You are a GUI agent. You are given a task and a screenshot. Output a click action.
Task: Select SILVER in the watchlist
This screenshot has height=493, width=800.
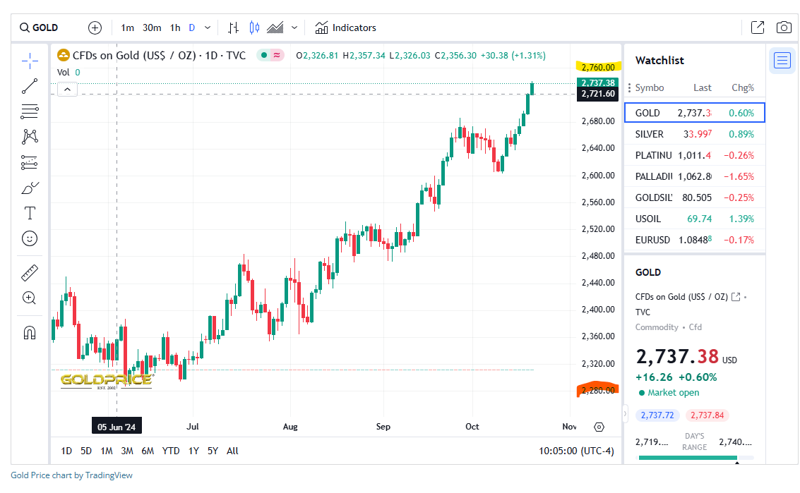point(694,134)
